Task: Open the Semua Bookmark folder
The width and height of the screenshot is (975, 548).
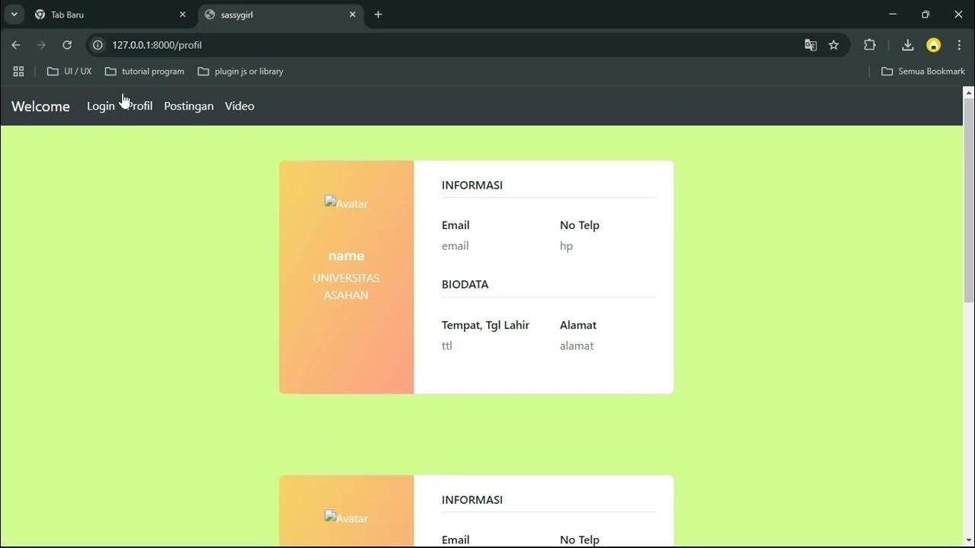Action: (923, 72)
